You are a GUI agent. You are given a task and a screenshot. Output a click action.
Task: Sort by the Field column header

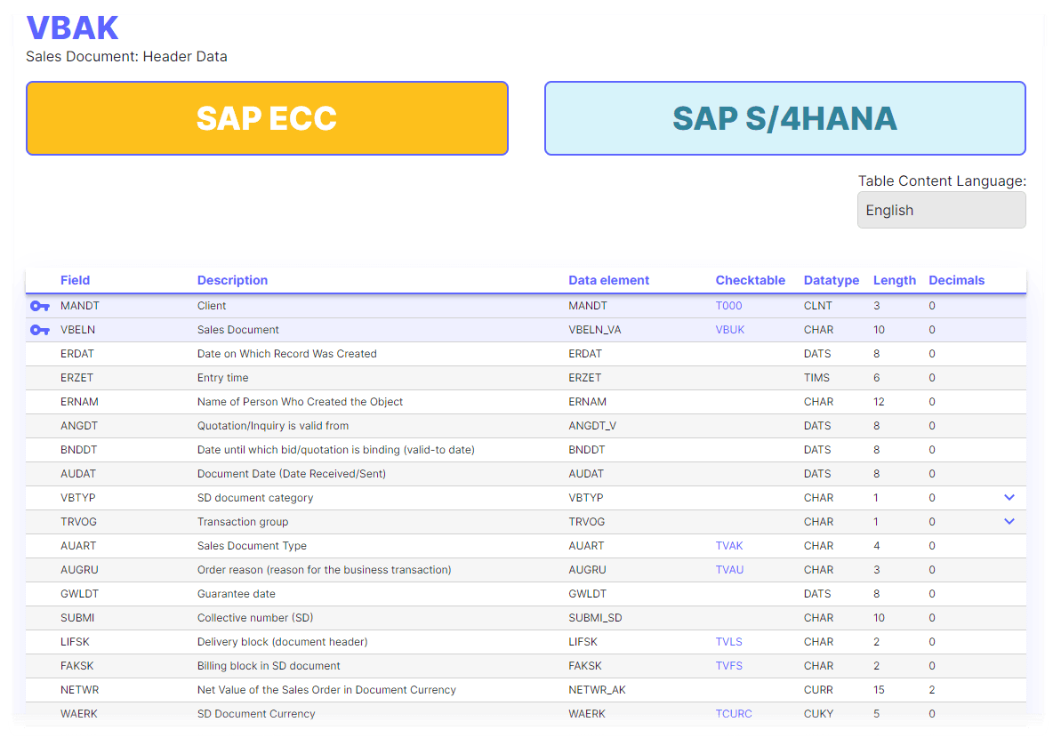click(75, 280)
